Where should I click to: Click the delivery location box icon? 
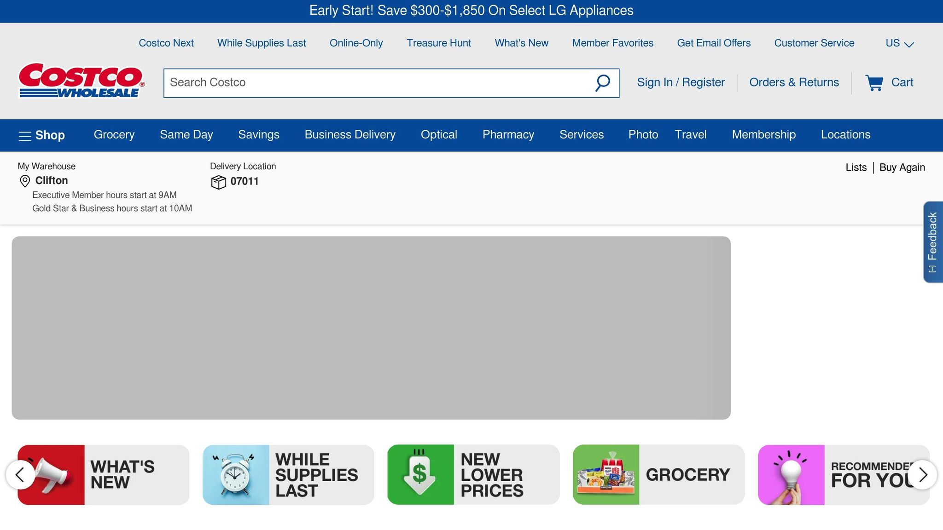pos(219,182)
